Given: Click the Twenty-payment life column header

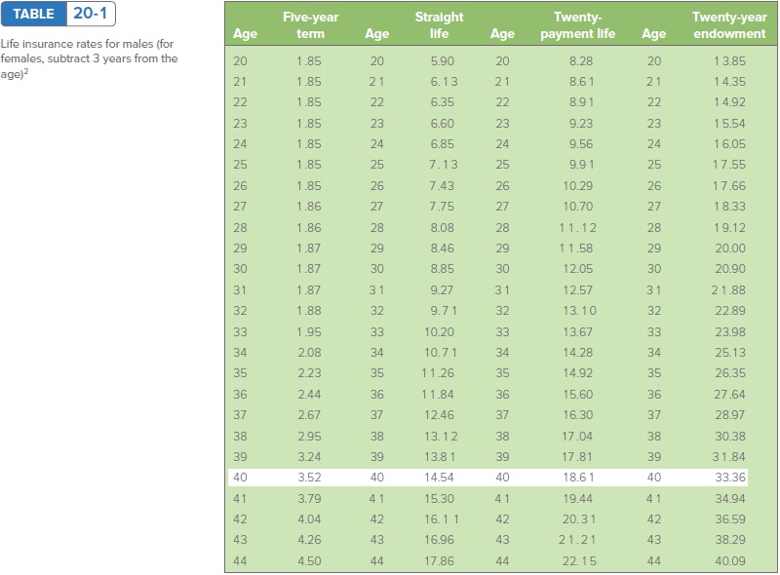Looking at the screenshot, I should 577,25.
